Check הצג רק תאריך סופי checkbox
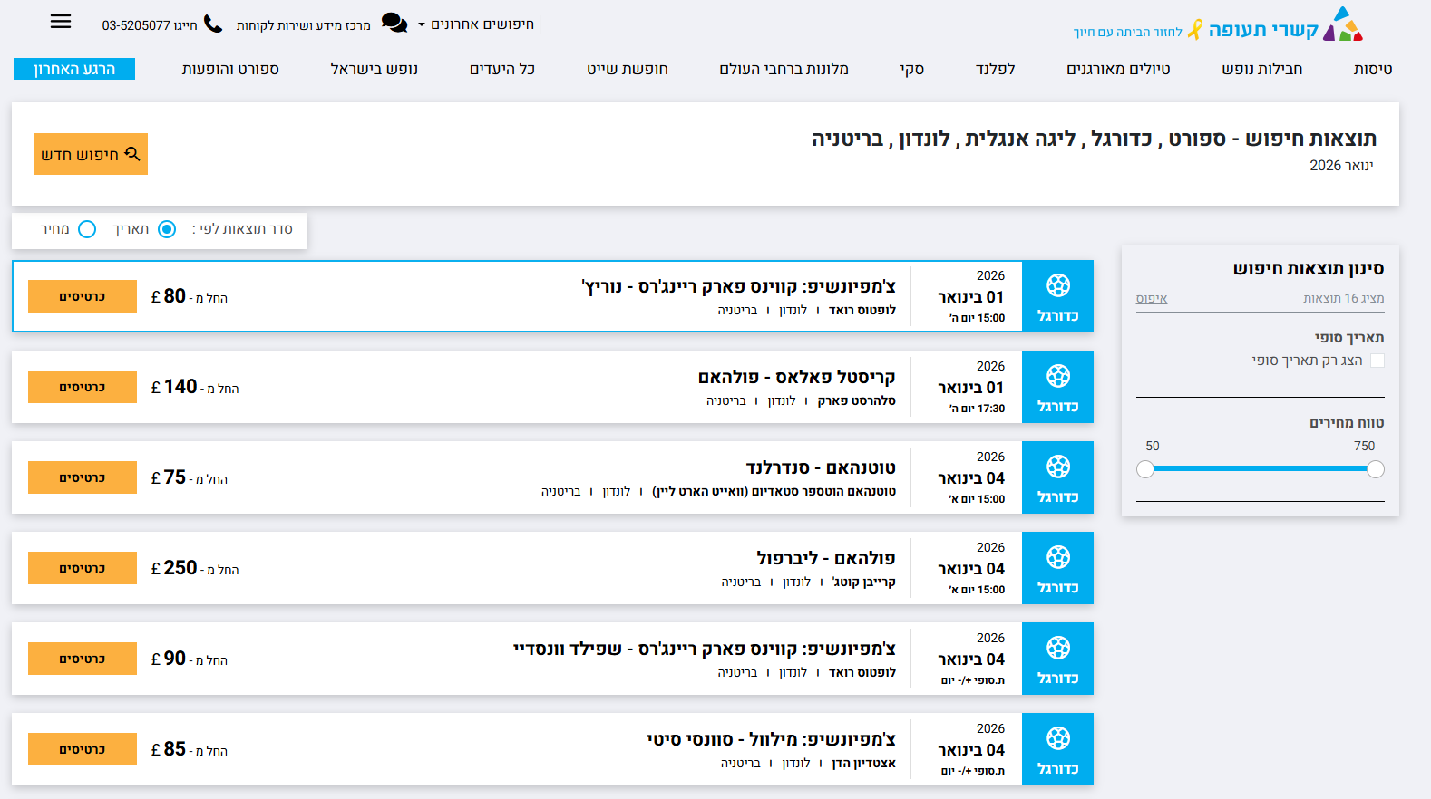Viewport: 1431px width, 799px height. [1377, 361]
